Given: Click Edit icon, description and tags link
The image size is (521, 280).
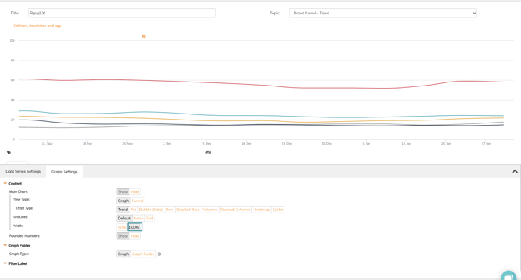Looking at the screenshot, I should pyautogui.click(x=38, y=26).
